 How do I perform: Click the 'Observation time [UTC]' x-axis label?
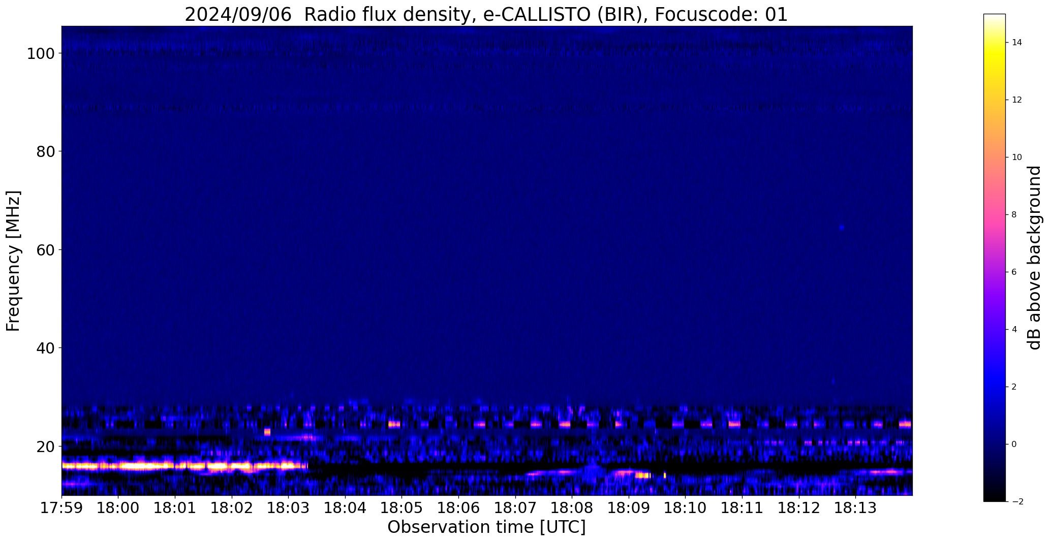tap(486, 527)
